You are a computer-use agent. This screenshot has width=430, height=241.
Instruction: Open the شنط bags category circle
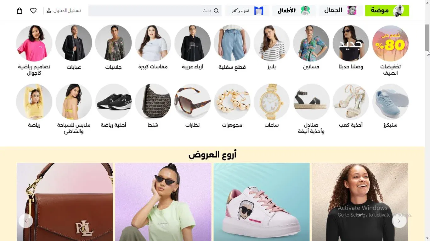point(153,102)
